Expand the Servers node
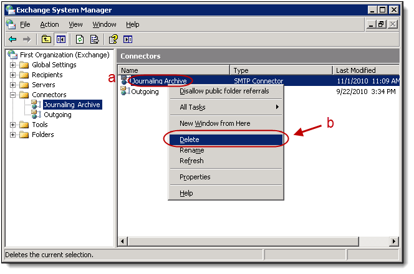 (12, 85)
